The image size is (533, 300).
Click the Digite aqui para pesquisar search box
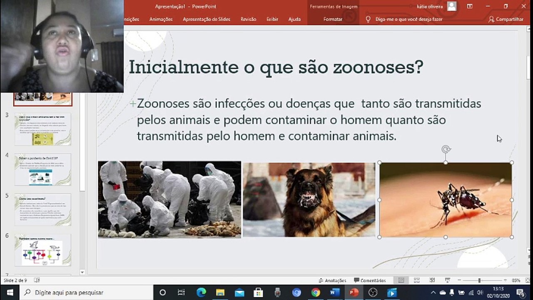click(86, 292)
